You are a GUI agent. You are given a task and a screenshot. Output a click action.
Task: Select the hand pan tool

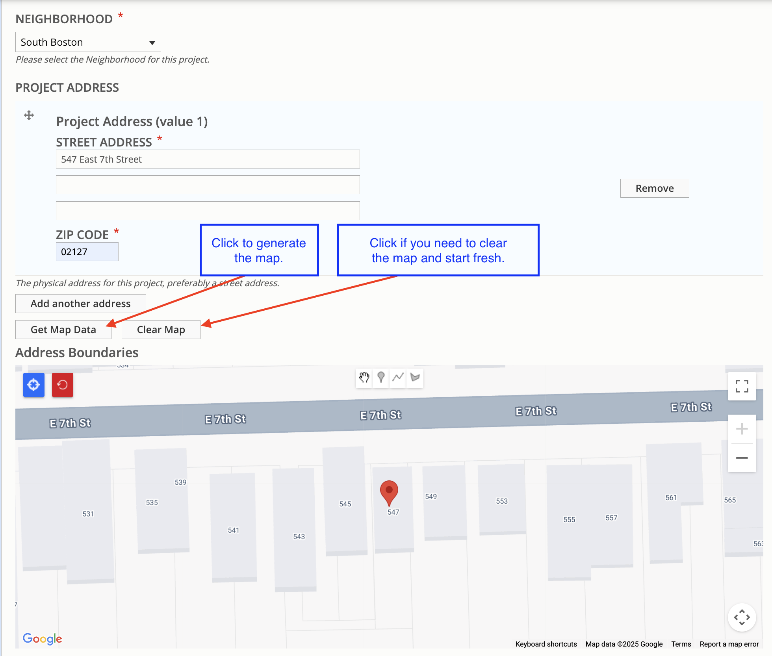pyautogui.click(x=364, y=378)
